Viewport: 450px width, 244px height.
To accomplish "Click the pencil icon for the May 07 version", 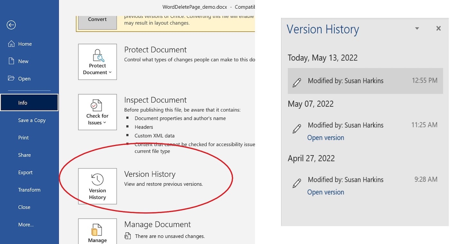I will [x=297, y=129].
